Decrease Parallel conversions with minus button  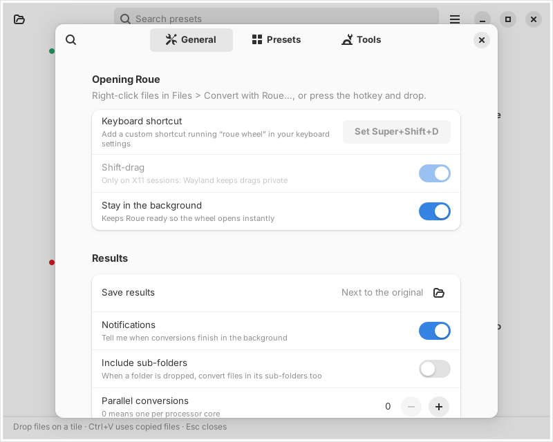(x=411, y=407)
